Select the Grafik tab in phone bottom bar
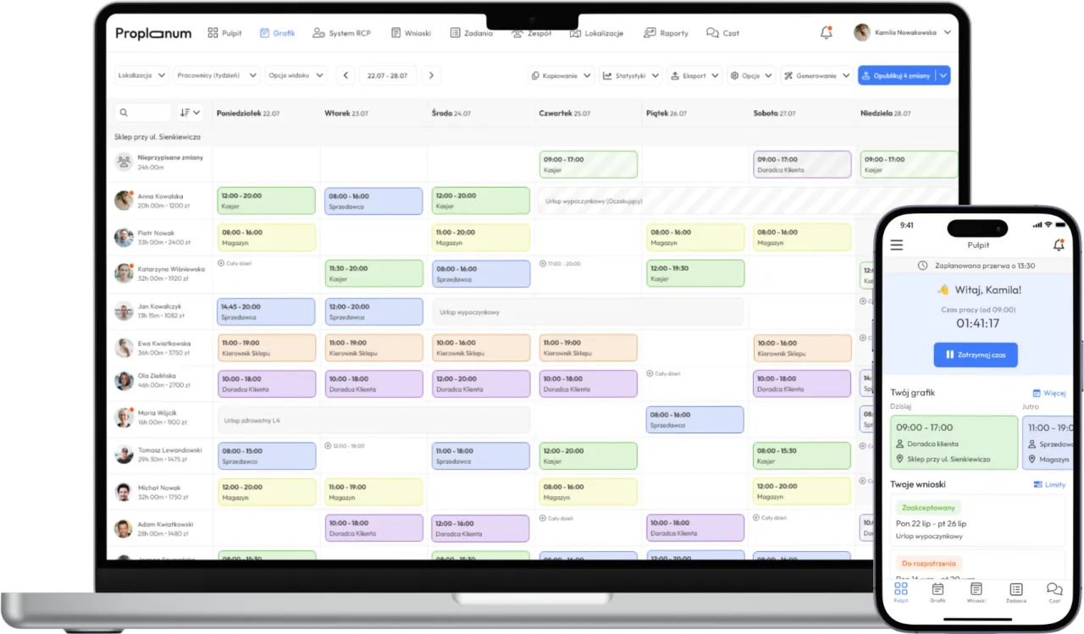Image resolution: width=1084 pixels, height=634 pixels. tap(937, 593)
